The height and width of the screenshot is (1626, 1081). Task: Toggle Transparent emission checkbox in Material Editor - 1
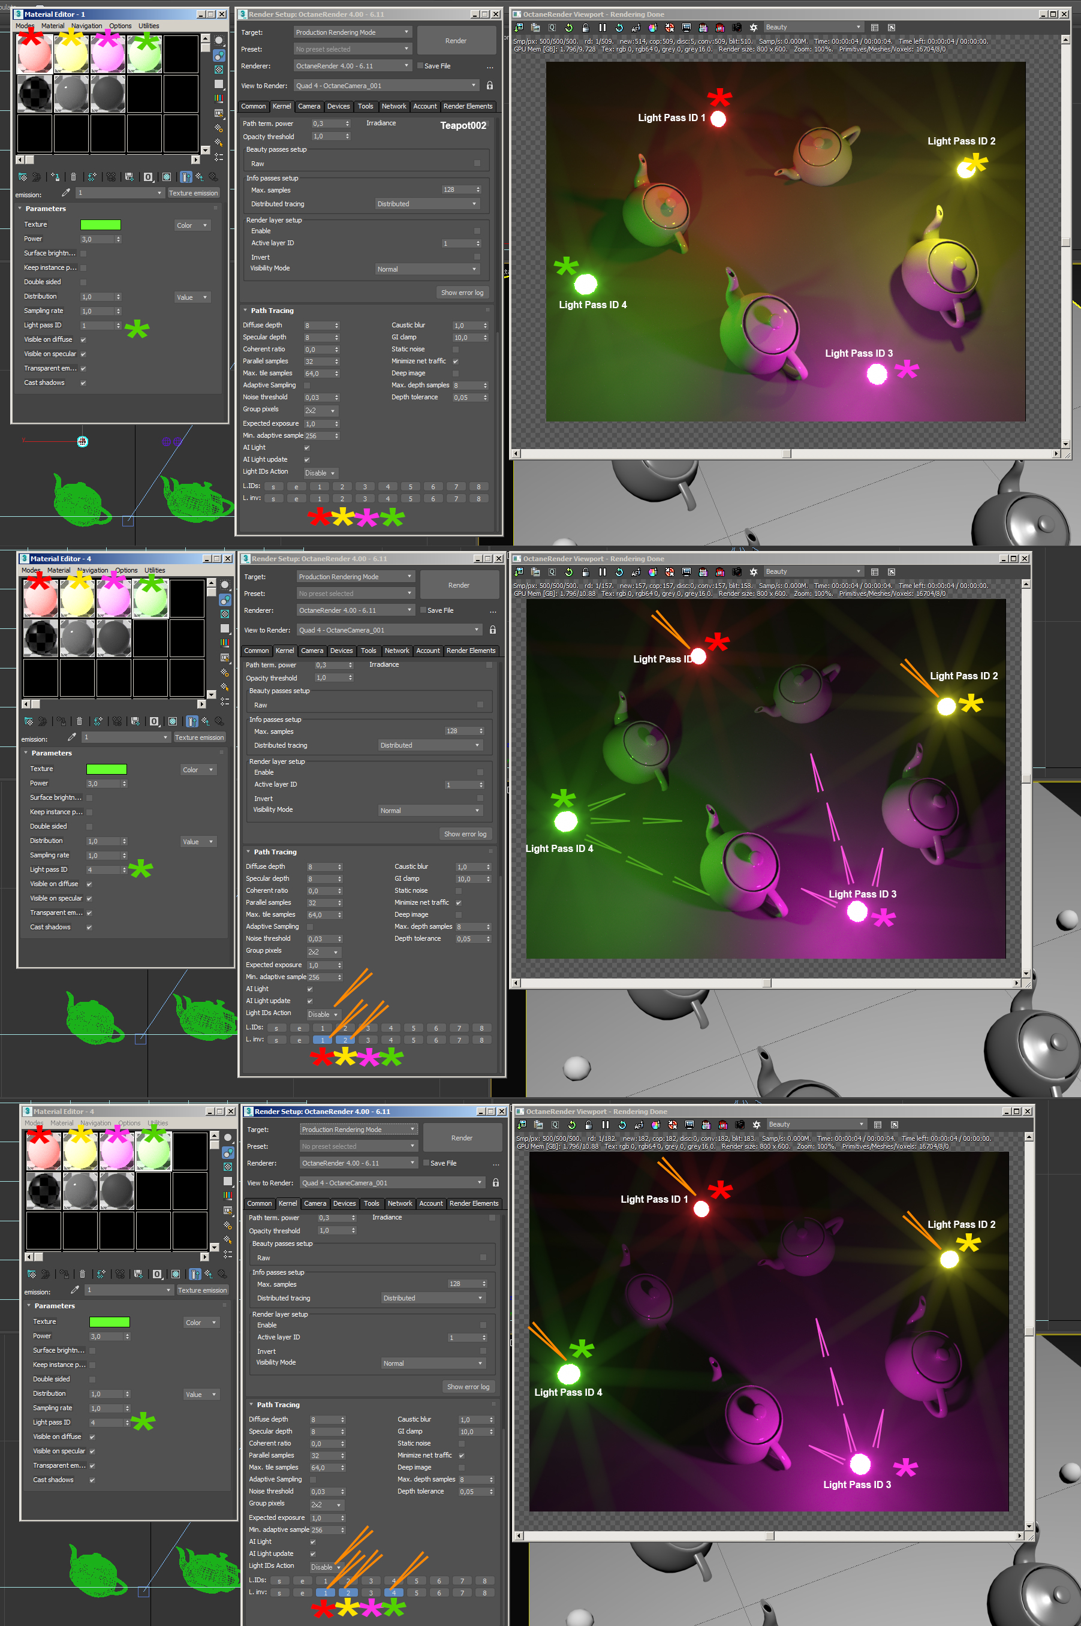(83, 369)
